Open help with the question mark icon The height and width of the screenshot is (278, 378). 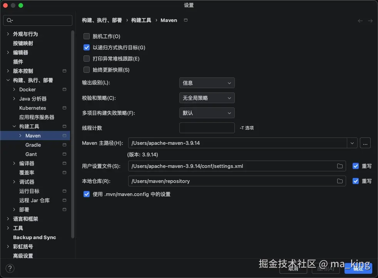(10, 268)
